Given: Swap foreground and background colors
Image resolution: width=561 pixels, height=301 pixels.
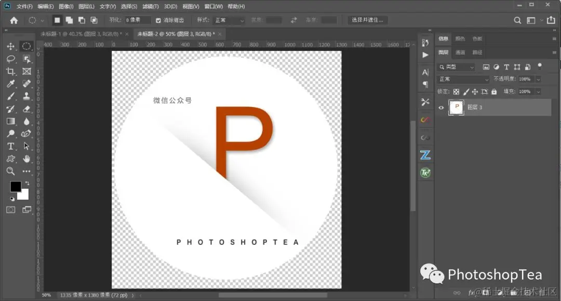Looking at the screenshot, I should point(27,183).
